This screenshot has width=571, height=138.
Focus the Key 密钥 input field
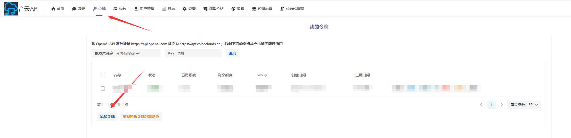[x=193, y=53]
